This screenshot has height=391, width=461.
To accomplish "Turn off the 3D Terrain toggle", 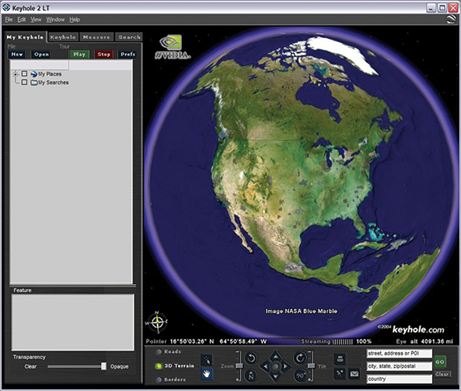I will (x=159, y=366).
